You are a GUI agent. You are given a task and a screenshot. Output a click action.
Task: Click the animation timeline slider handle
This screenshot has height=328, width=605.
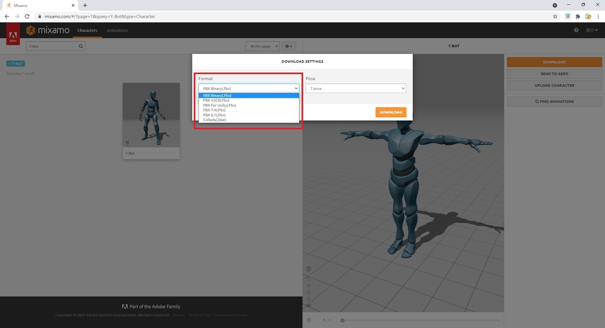click(x=342, y=320)
